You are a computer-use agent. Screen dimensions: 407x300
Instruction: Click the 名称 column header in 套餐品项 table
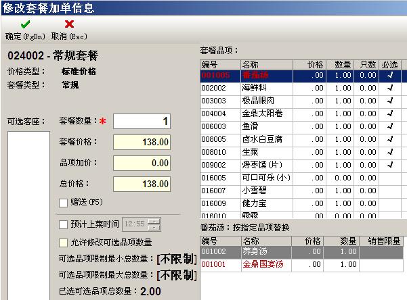click(x=251, y=64)
